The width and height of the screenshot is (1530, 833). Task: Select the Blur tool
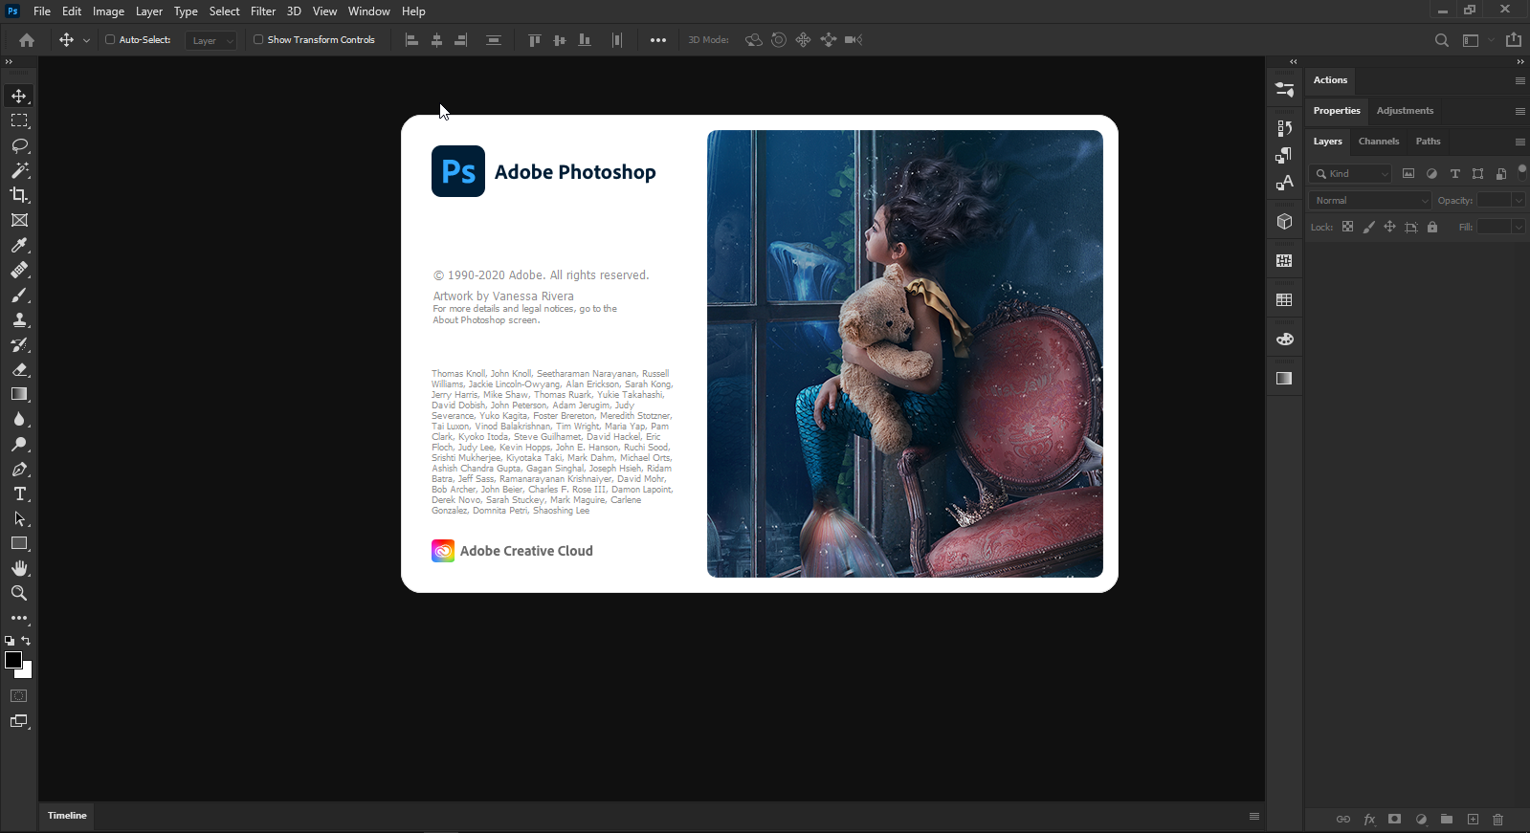(x=19, y=419)
